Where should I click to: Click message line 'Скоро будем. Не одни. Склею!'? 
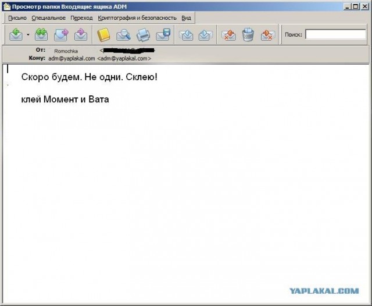pos(89,77)
